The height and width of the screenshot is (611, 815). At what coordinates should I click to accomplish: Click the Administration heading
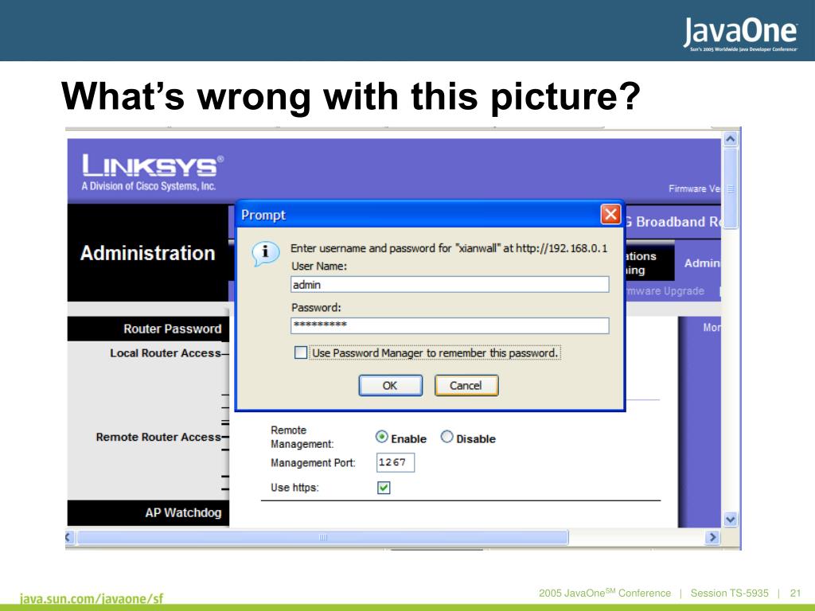click(x=147, y=253)
